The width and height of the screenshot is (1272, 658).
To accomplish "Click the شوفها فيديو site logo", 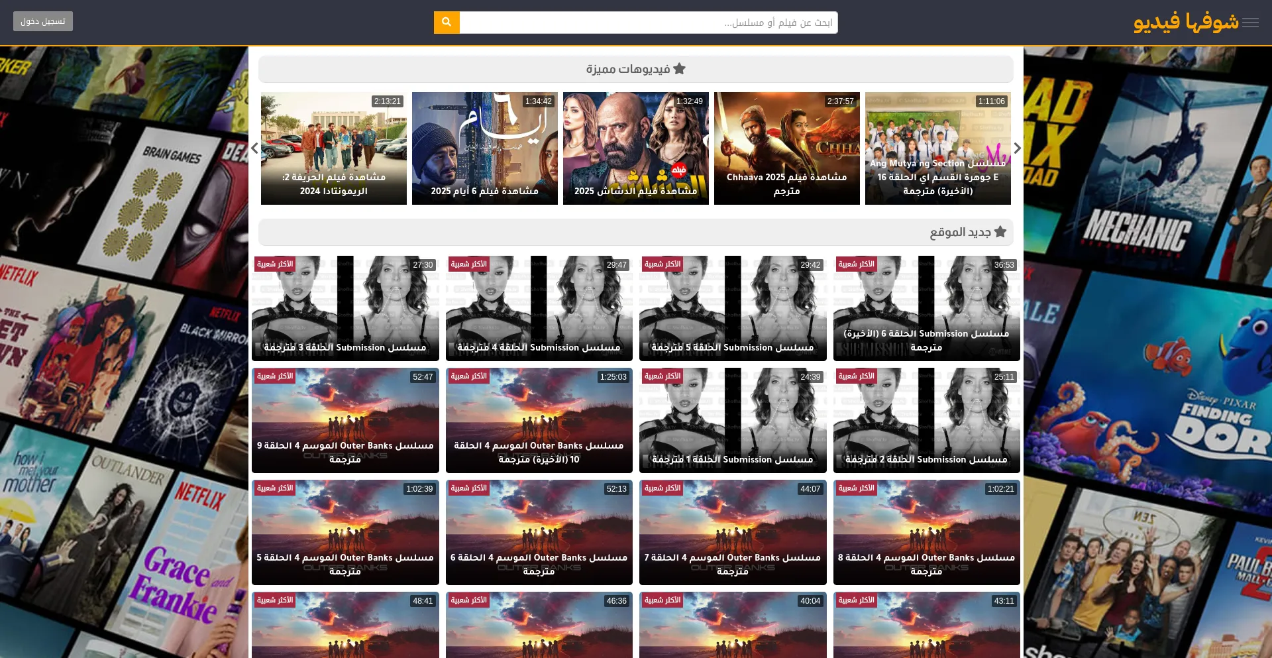I will coord(1185,23).
